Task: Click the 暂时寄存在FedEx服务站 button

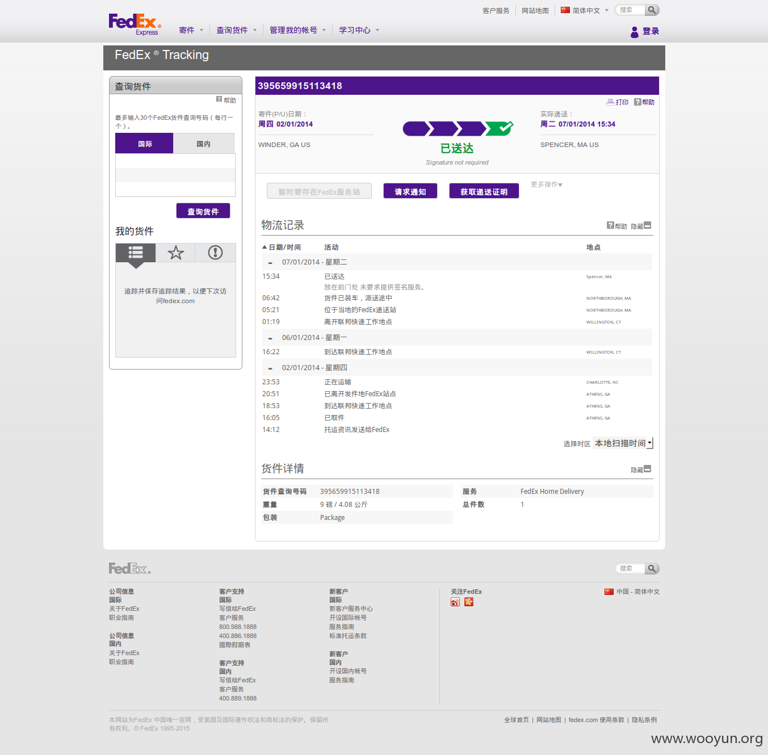Action: [x=319, y=191]
